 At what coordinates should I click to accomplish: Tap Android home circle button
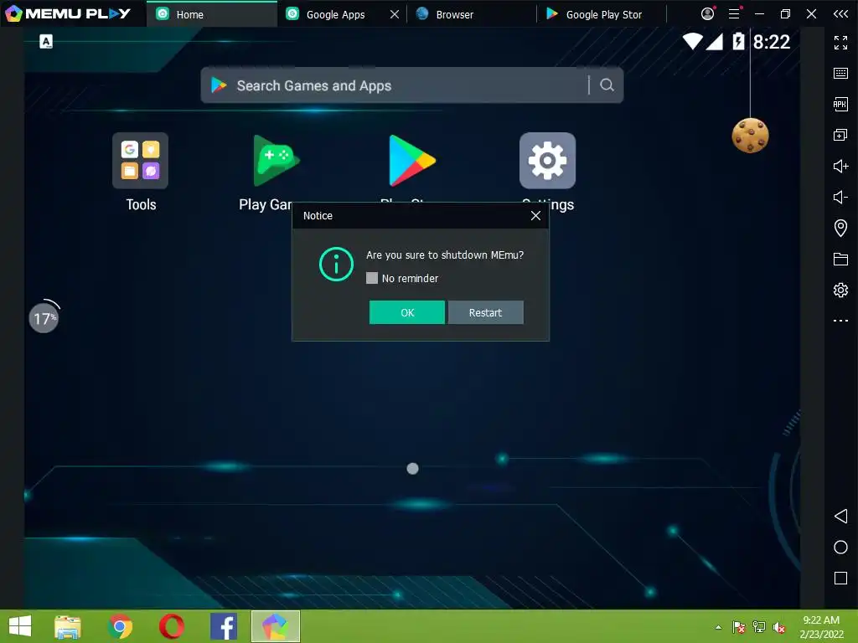(x=840, y=547)
